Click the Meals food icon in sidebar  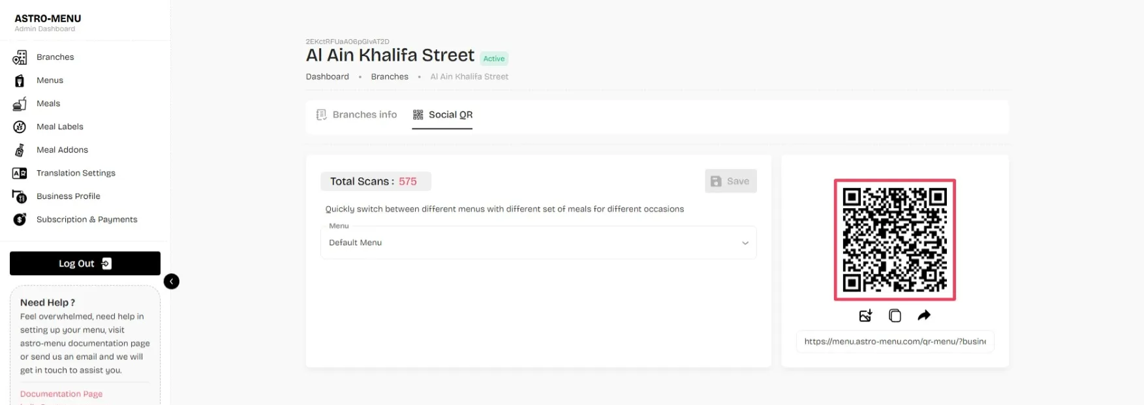[20, 104]
